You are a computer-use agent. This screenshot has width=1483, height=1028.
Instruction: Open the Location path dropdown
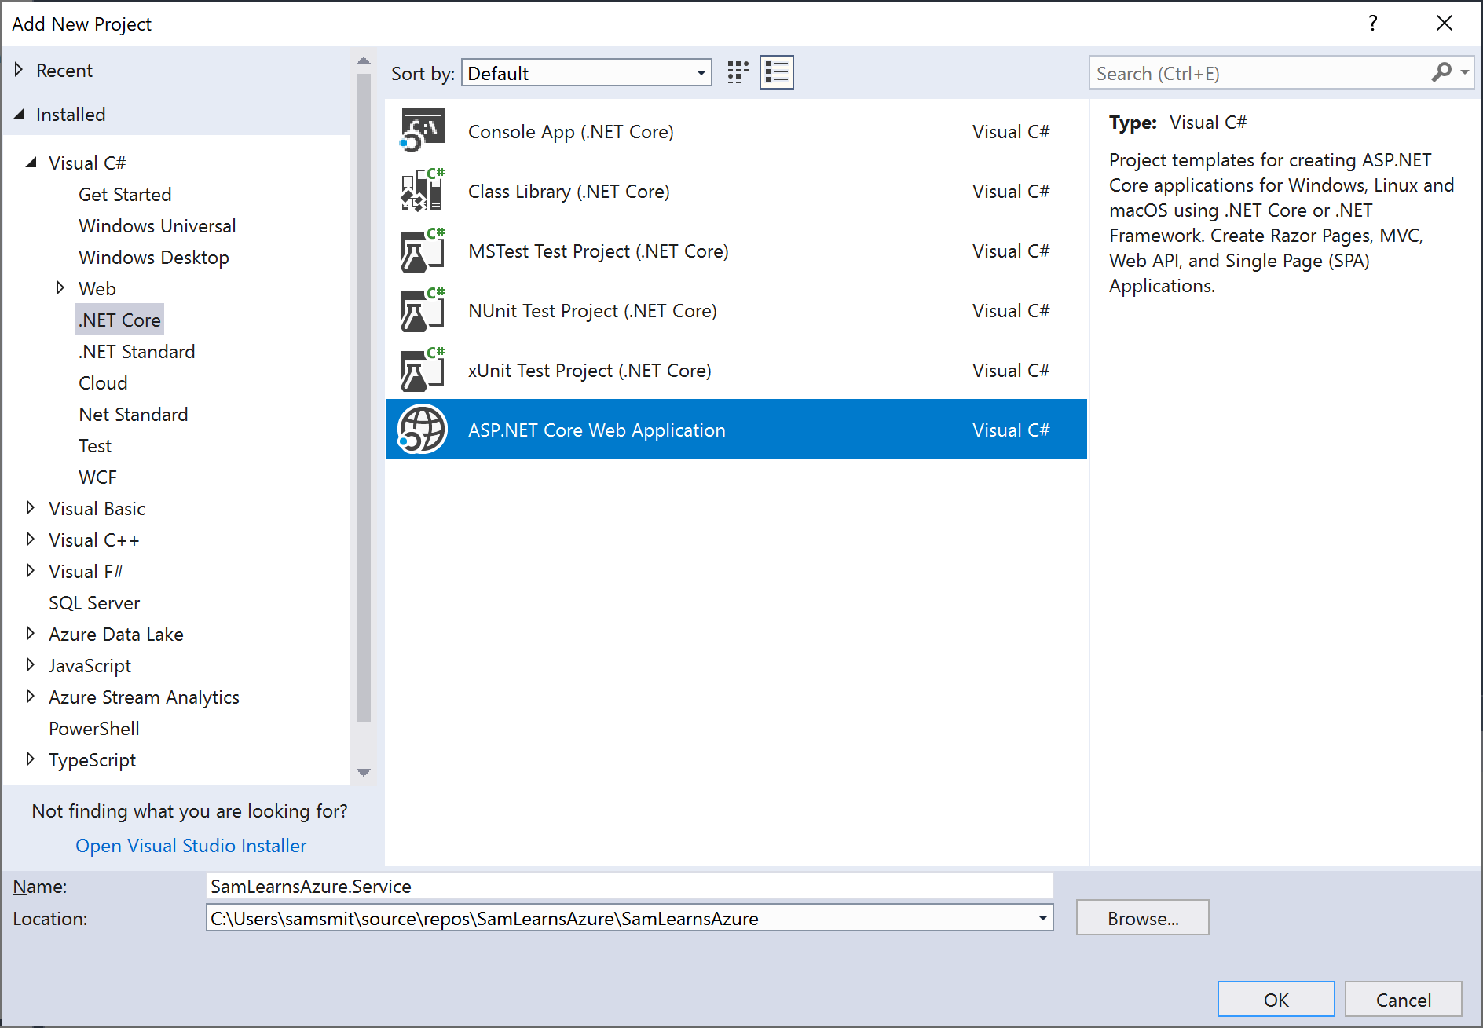pyautogui.click(x=1042, y=918)
